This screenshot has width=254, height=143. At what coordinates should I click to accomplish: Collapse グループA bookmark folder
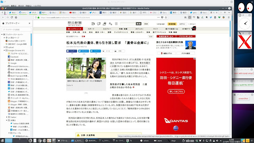pos(9,133)
